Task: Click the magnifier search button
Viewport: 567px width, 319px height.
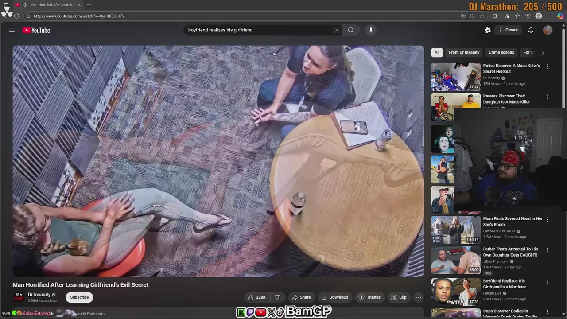Action: 351,30
